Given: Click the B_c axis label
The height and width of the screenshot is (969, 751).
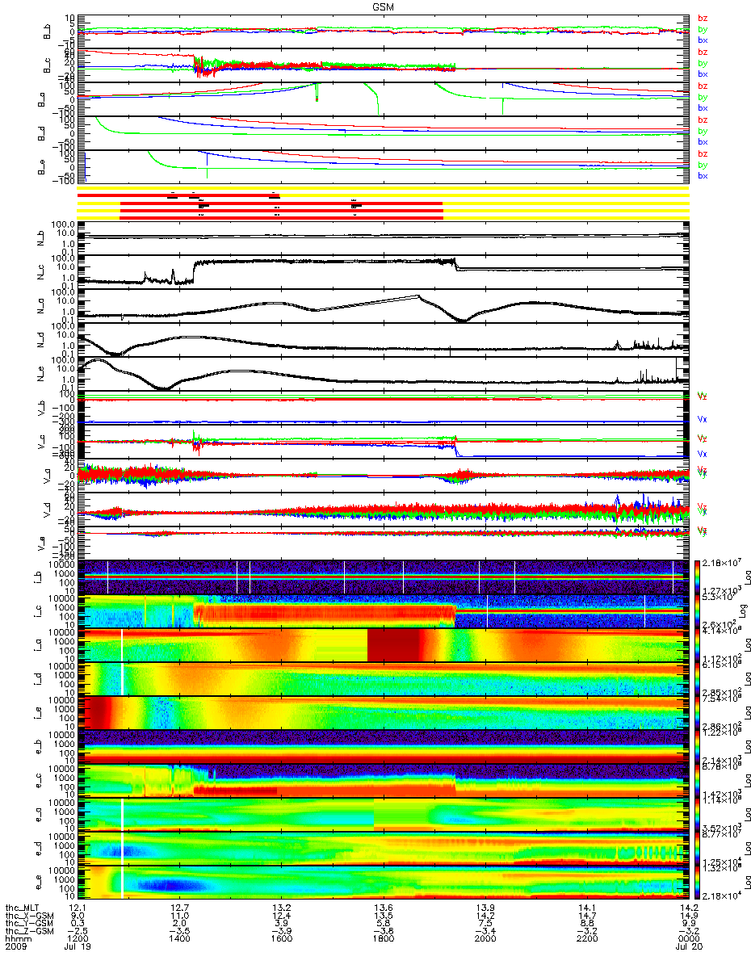Looking at the screenshot, I should [x=48, y=65].
